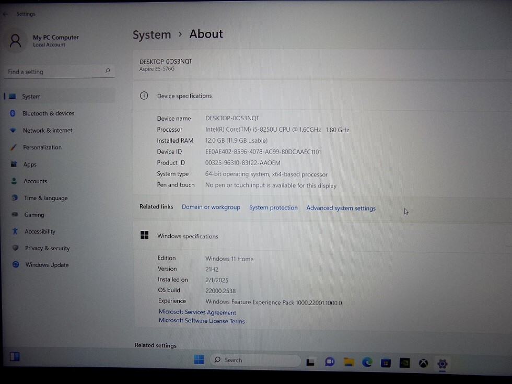Screen dimensions: 512x384
Task: Click the Aspire E5-576G model text
Action: tap(157, 69)
